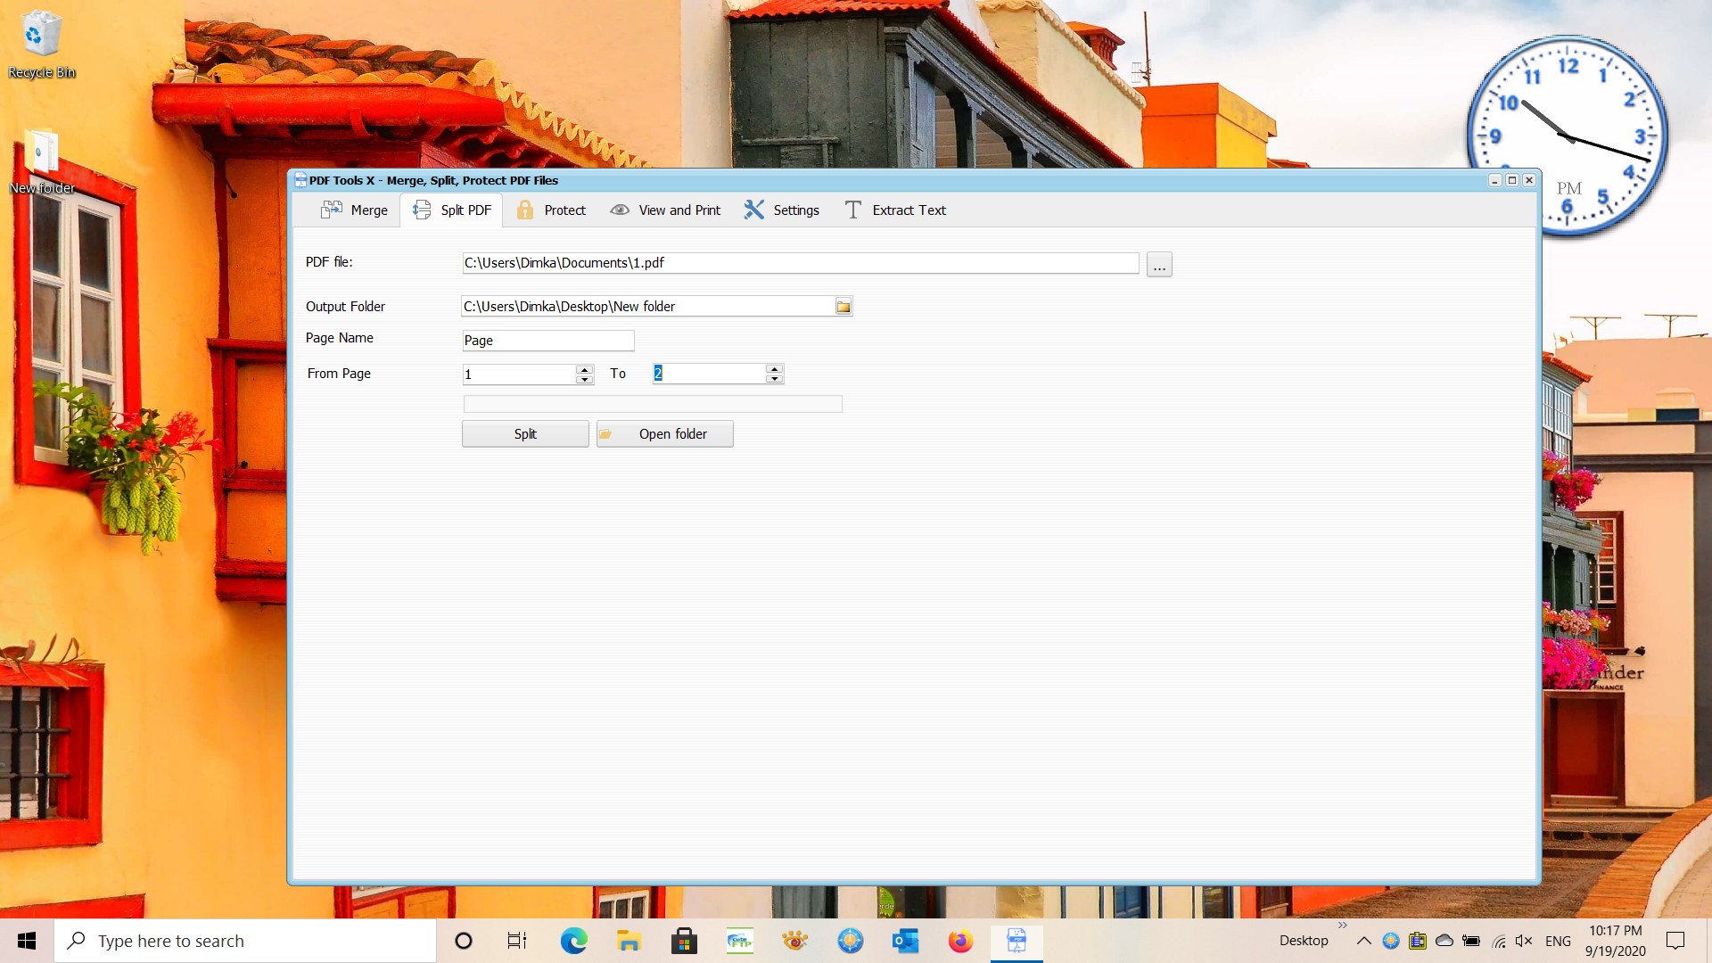Click the Open folder button
Screen dimensions: 1712x963
click(664, 434)
